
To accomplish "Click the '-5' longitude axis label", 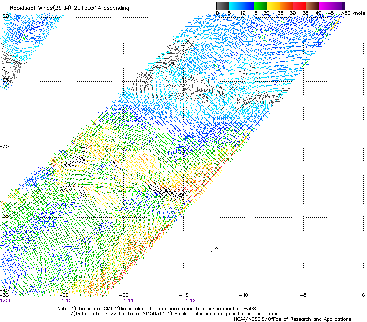I will (304, 295).
